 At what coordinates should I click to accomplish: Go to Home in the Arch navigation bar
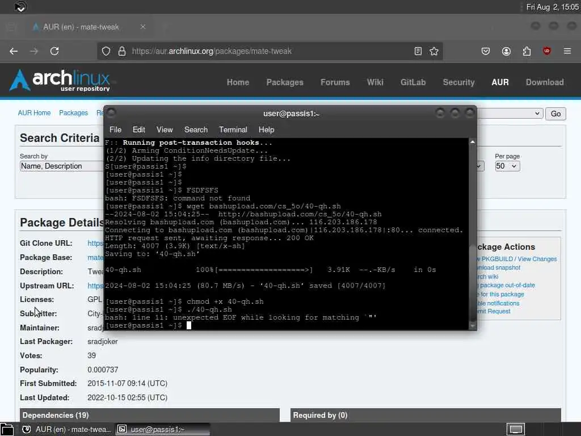(x=238, y=82)
